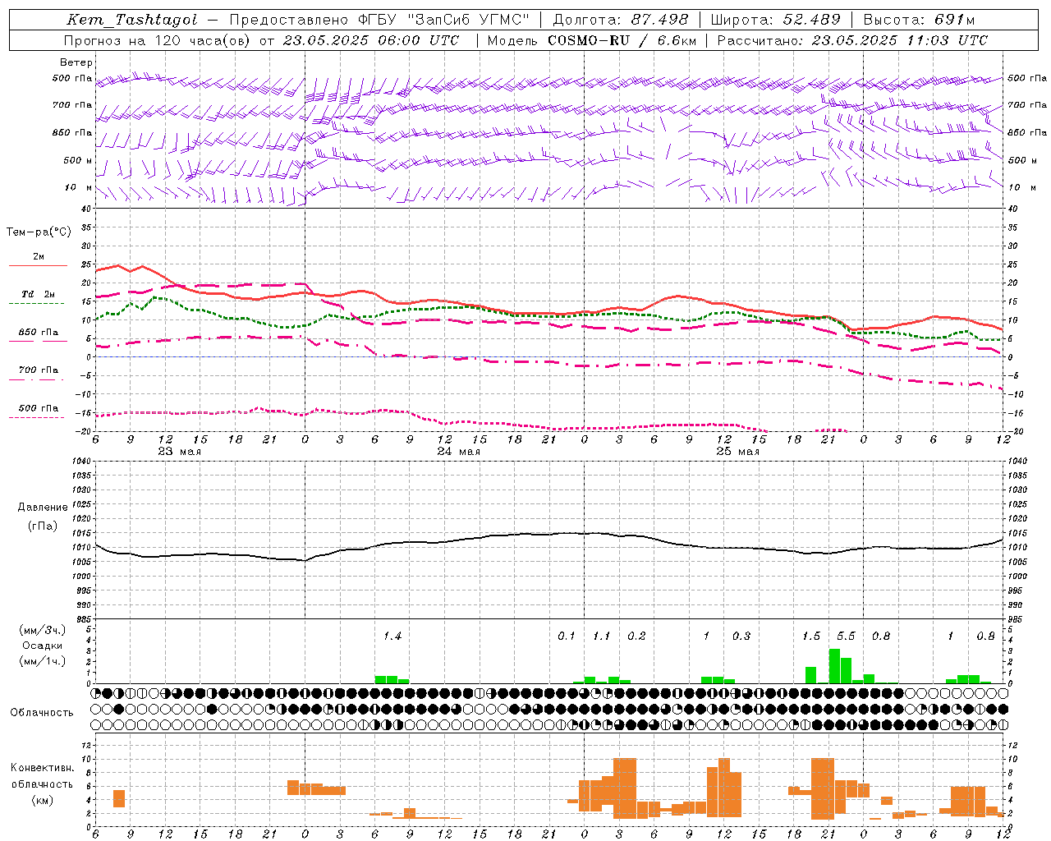Click the 24 мая date label

[458, 452]
